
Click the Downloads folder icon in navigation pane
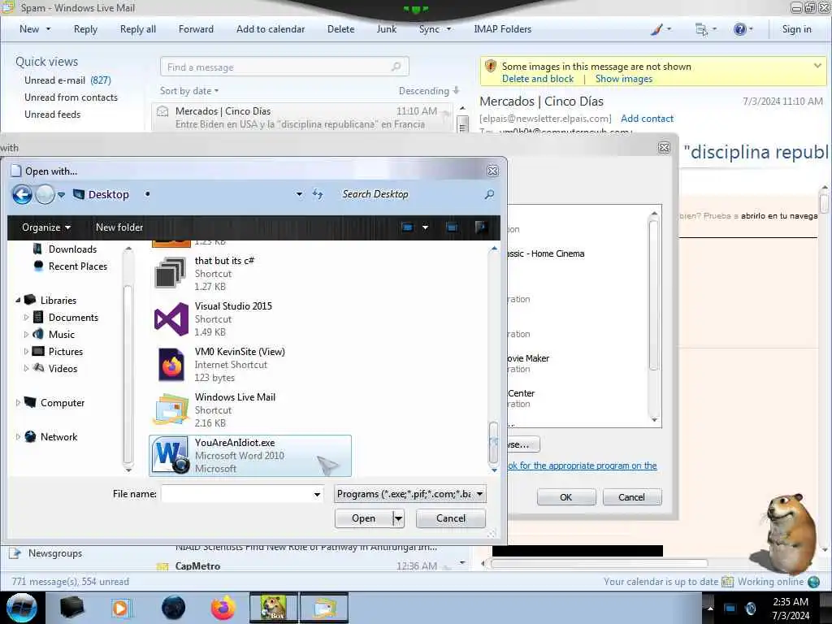click(x=37, y=249)
